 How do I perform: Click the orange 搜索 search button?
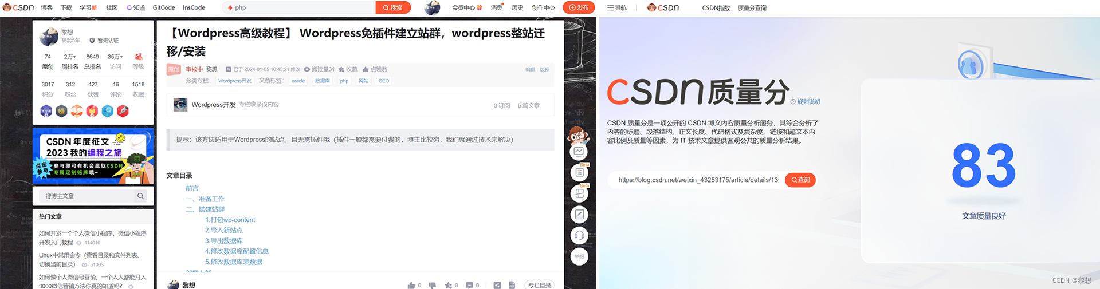[x=393, y=7]
